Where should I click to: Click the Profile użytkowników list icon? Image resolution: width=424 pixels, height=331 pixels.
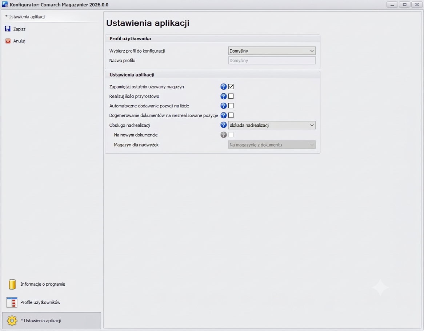point(12,302)
